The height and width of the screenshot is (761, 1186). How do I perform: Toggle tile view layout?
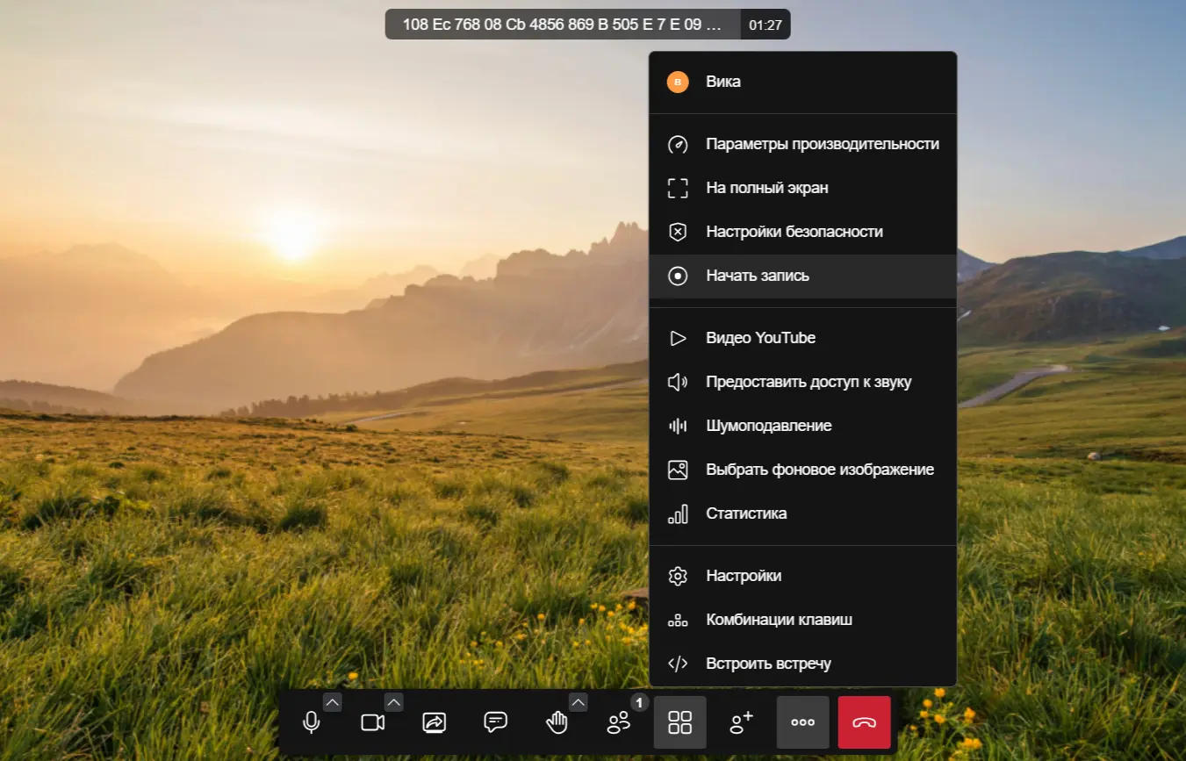680,722
